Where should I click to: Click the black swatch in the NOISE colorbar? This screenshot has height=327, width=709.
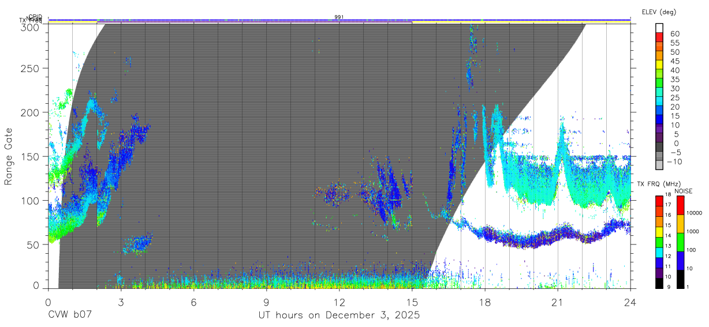680,279
